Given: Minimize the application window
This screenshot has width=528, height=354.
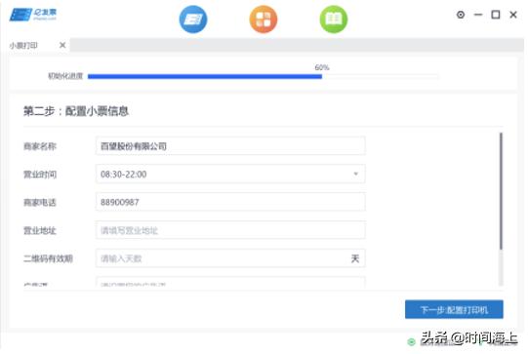Looking at the screenshot, I should (478, 15).
